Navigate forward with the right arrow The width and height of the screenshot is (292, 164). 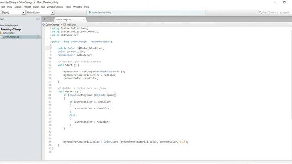click(x=50, y=19)
